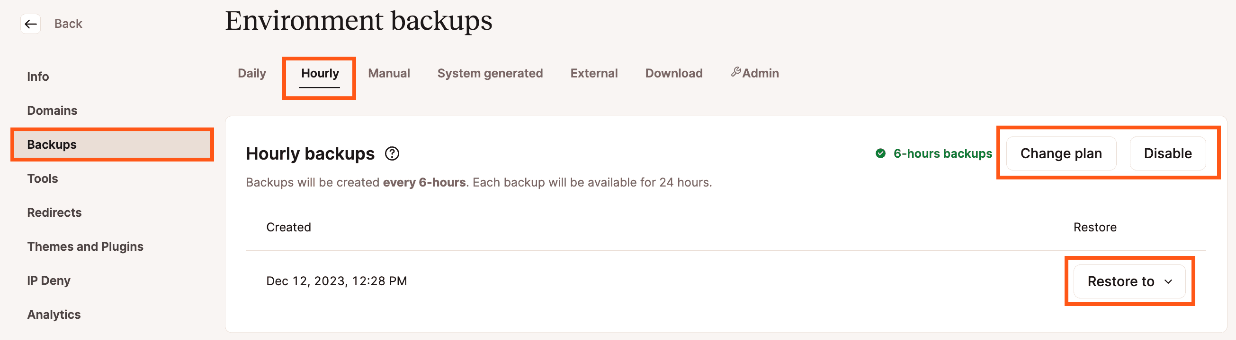Go to the System generated tab

click(490, 73)
